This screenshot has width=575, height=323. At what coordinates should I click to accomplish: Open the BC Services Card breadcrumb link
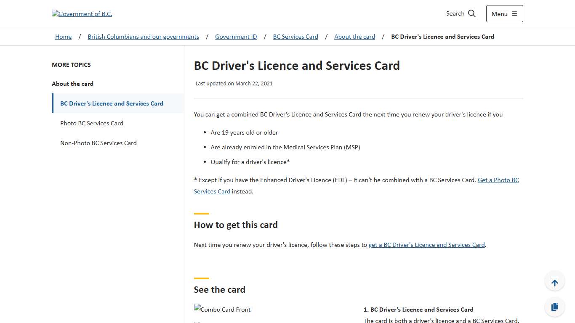point(295,37)
